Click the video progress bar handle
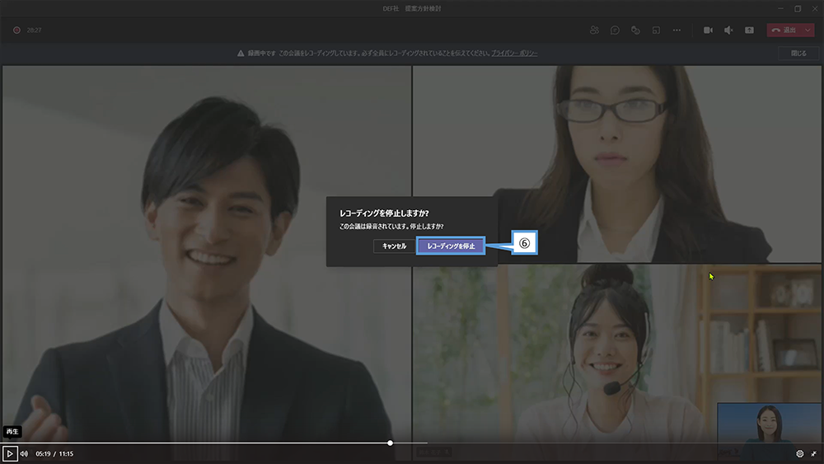Screen dimensions: 824x464 click(390, 443)
